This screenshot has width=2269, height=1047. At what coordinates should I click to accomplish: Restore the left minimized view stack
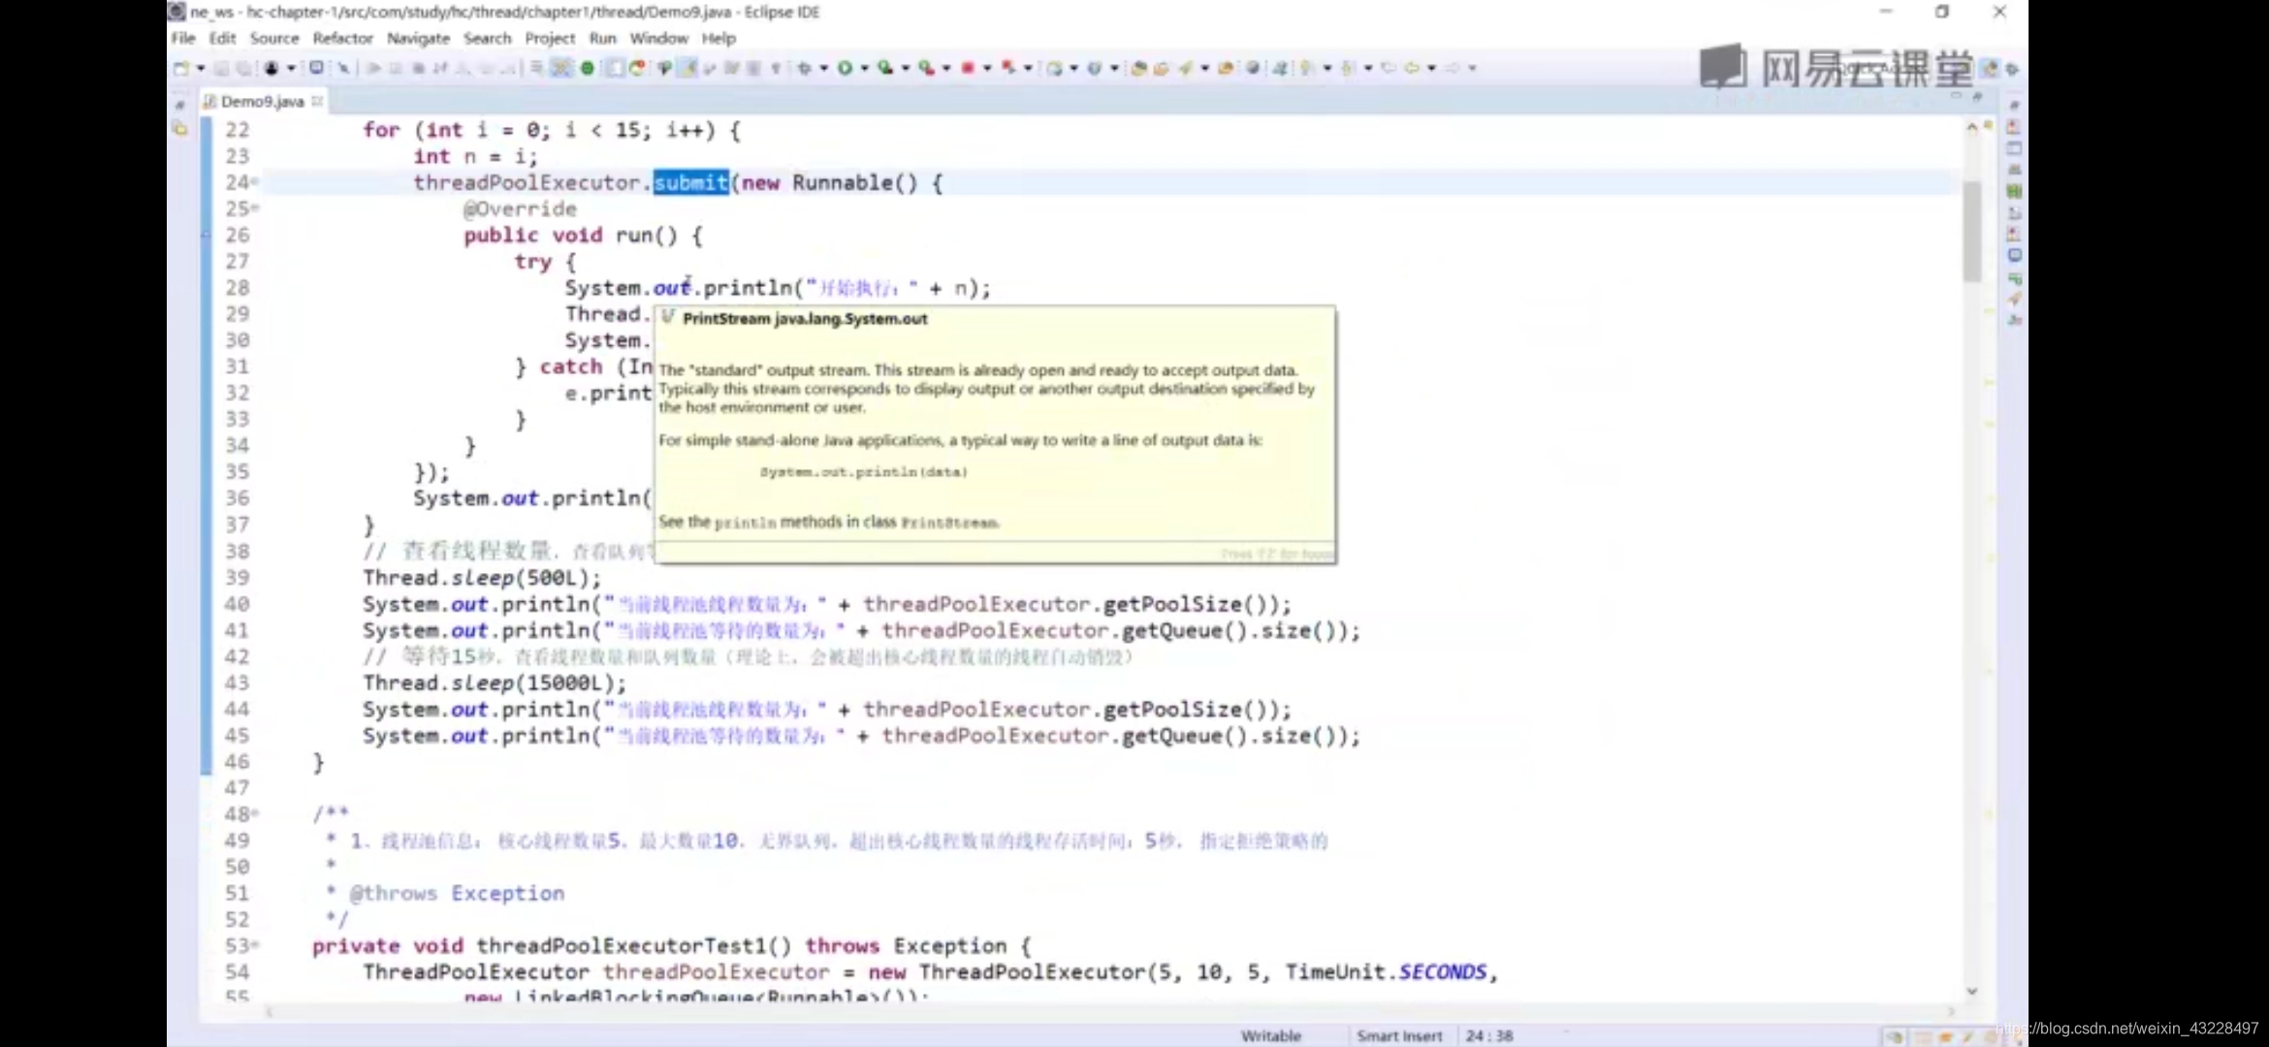coord(180,104)
